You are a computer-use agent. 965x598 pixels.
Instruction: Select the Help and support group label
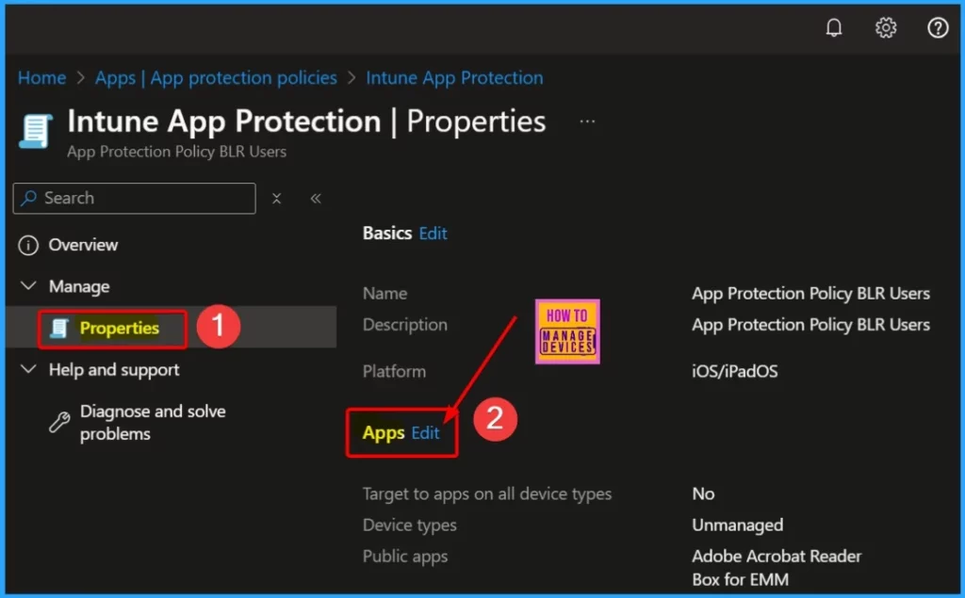(114, 370)
